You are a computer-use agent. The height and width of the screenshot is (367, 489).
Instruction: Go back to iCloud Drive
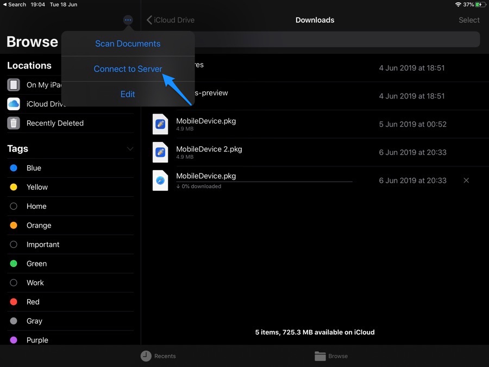171,20
